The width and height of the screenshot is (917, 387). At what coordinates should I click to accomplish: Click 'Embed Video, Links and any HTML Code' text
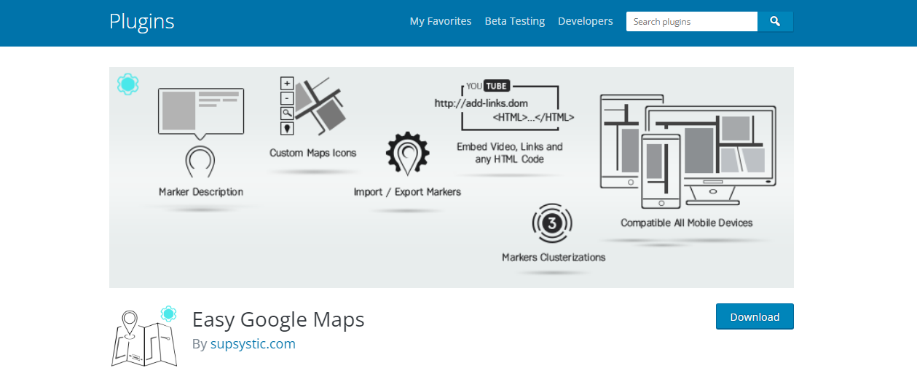coord(510,153)
